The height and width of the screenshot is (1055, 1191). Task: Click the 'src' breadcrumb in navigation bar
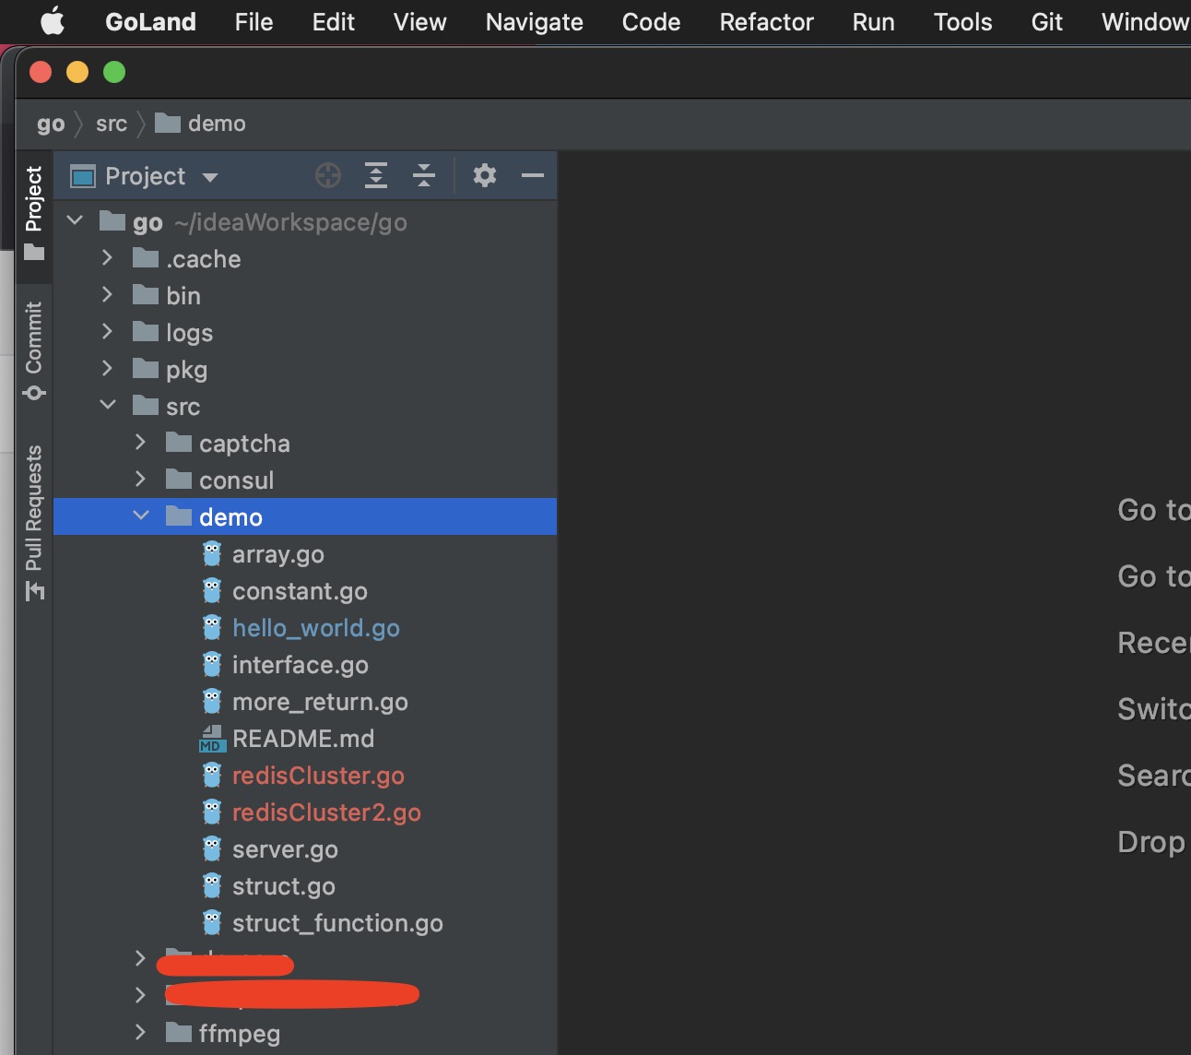[x=112, y=124]
